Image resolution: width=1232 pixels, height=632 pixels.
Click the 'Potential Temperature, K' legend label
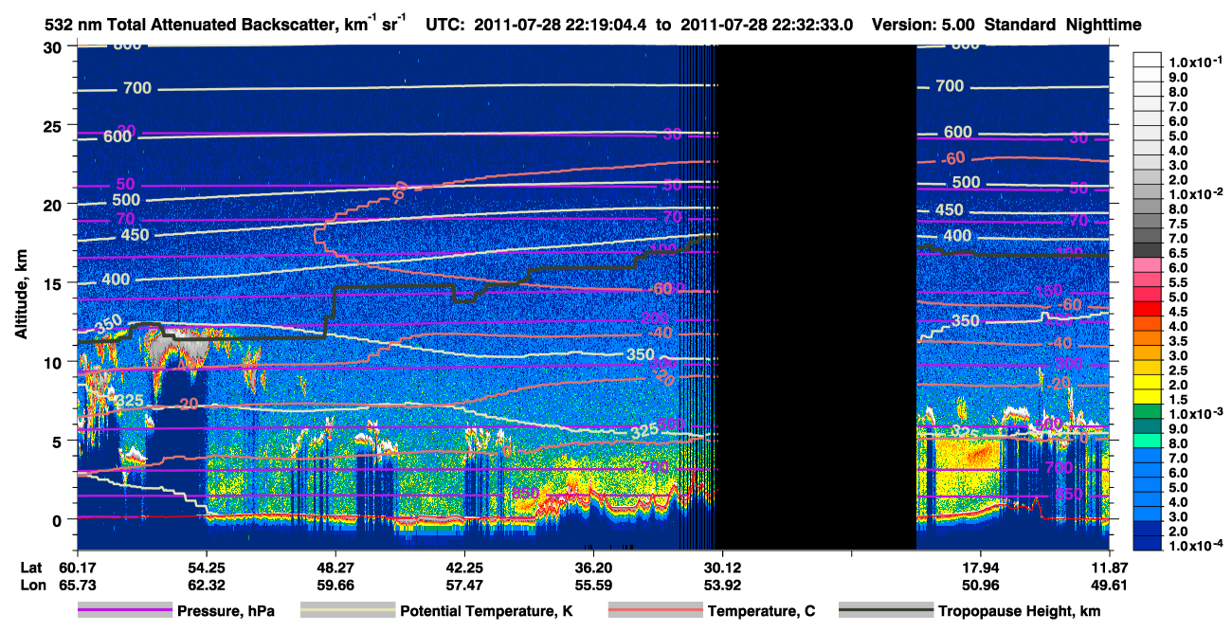[486, 611]
